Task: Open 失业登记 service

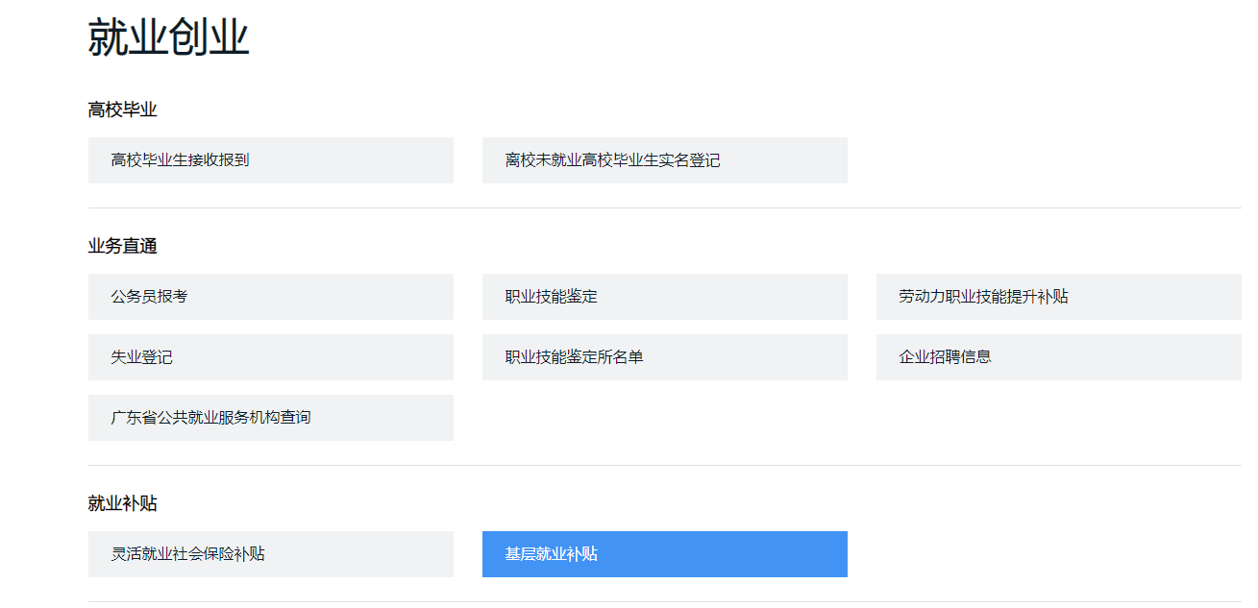Action: tap(270, 357)
